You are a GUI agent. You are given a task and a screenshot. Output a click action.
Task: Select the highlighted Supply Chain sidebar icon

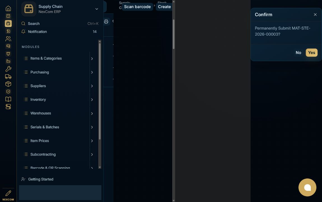pyautogui.click(x=8, y=24)
